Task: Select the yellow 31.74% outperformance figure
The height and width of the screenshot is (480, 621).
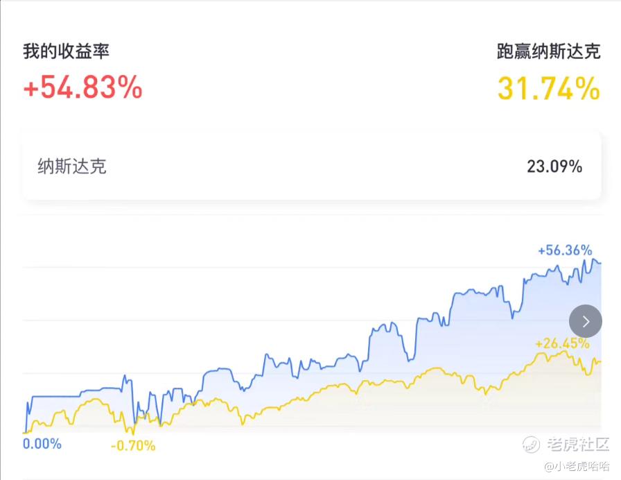Action: [548, 88]
